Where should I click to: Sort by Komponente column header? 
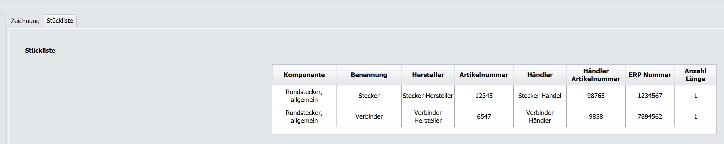pos(304,75)
